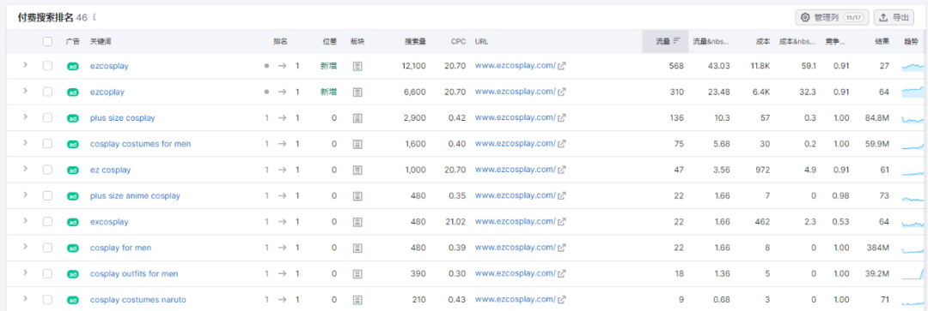This screenshot has width=928, height=311.
Task: Open www.ezcosplay.com URL in ez cosplay row
Action: [x=516, y=170]
